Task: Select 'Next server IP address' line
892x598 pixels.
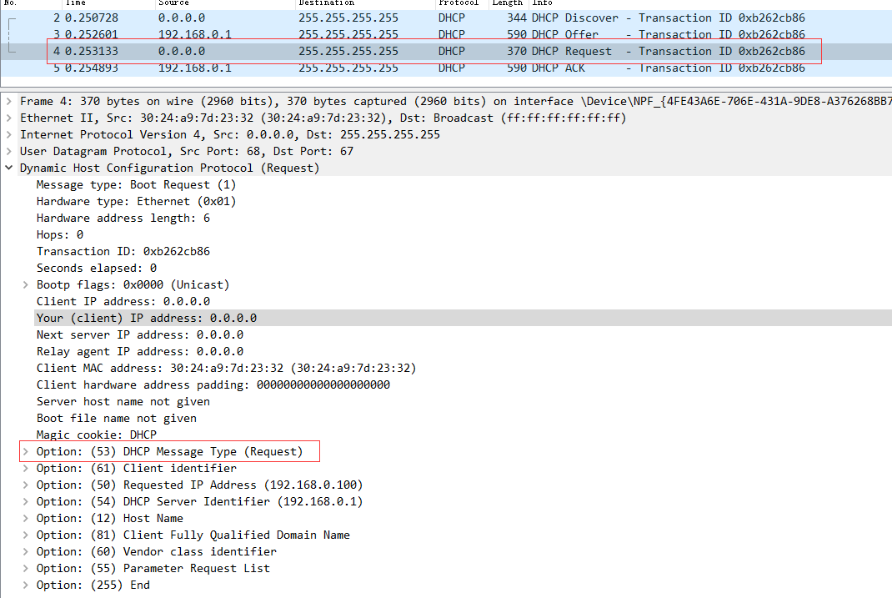Action: [x=140, y=334]
